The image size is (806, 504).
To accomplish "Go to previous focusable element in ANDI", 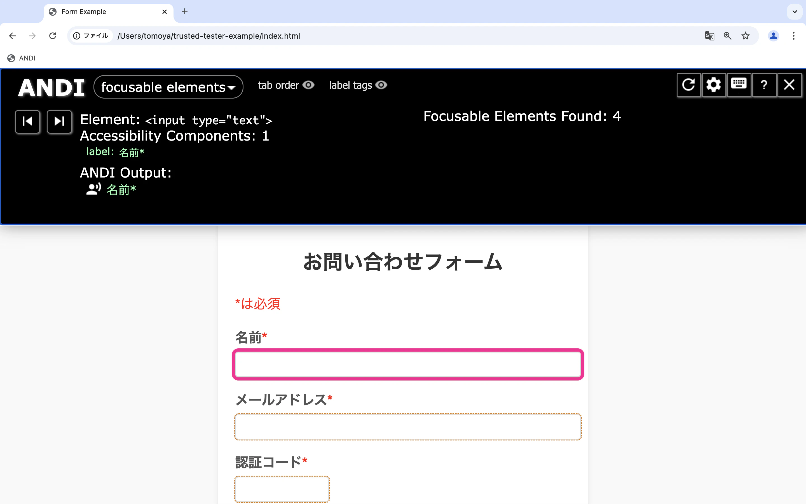I will (x=27, y=122).
